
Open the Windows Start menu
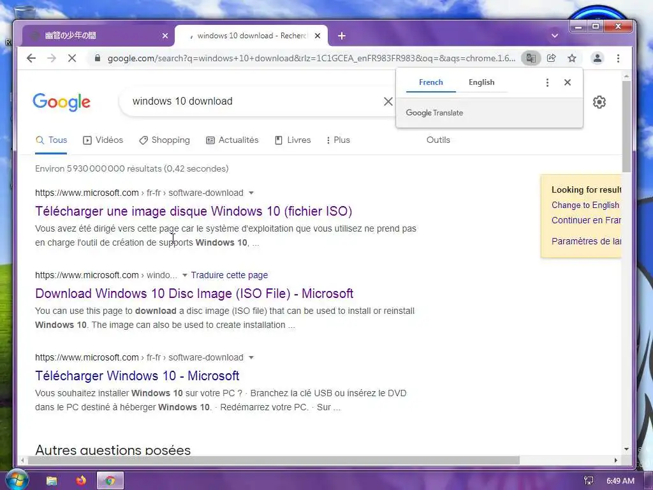click(16, 480)
